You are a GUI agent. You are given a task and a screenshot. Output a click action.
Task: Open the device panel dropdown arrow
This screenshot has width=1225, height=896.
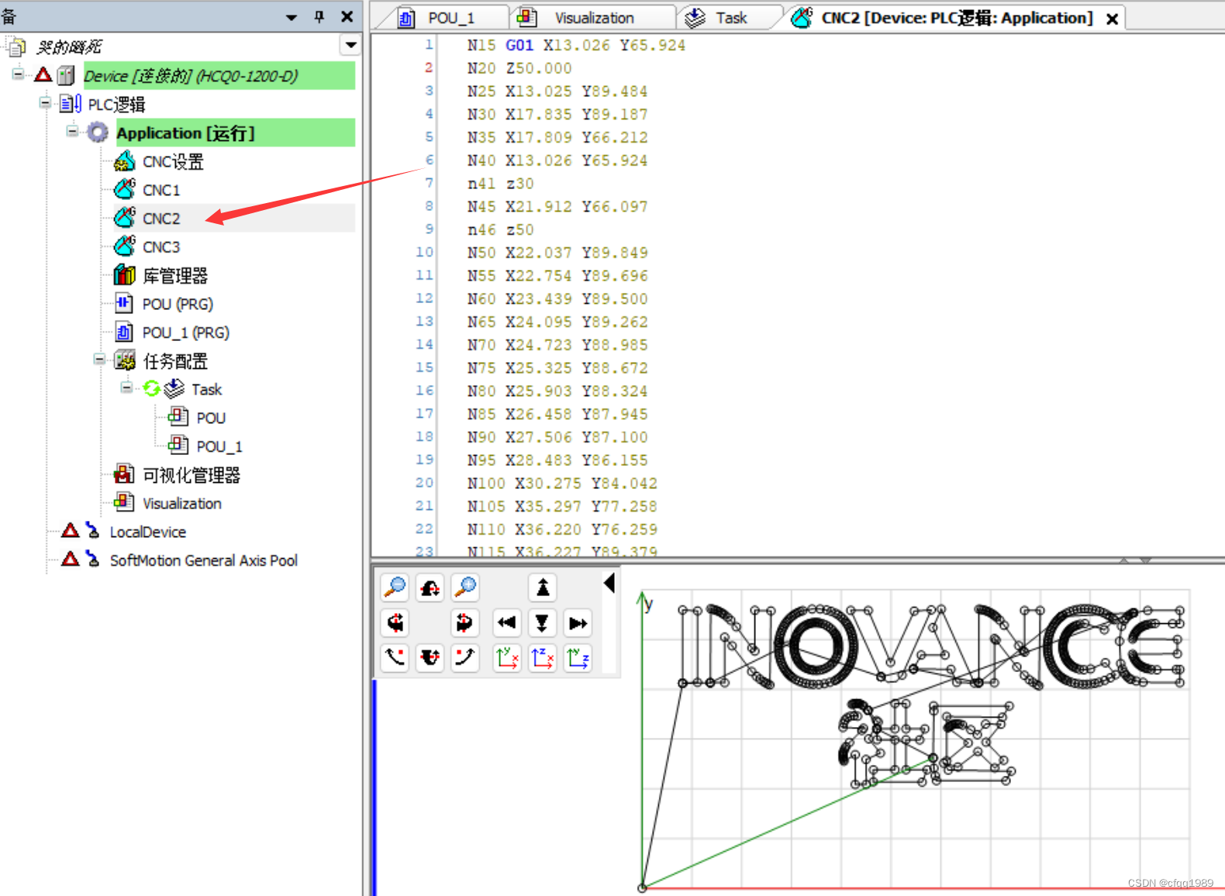[x=292, y=16]
